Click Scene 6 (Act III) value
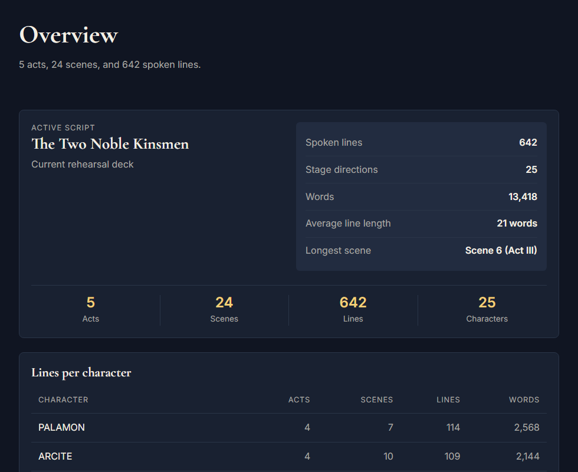Viewport: 578px width, 472px height. (x=501, y=250)
